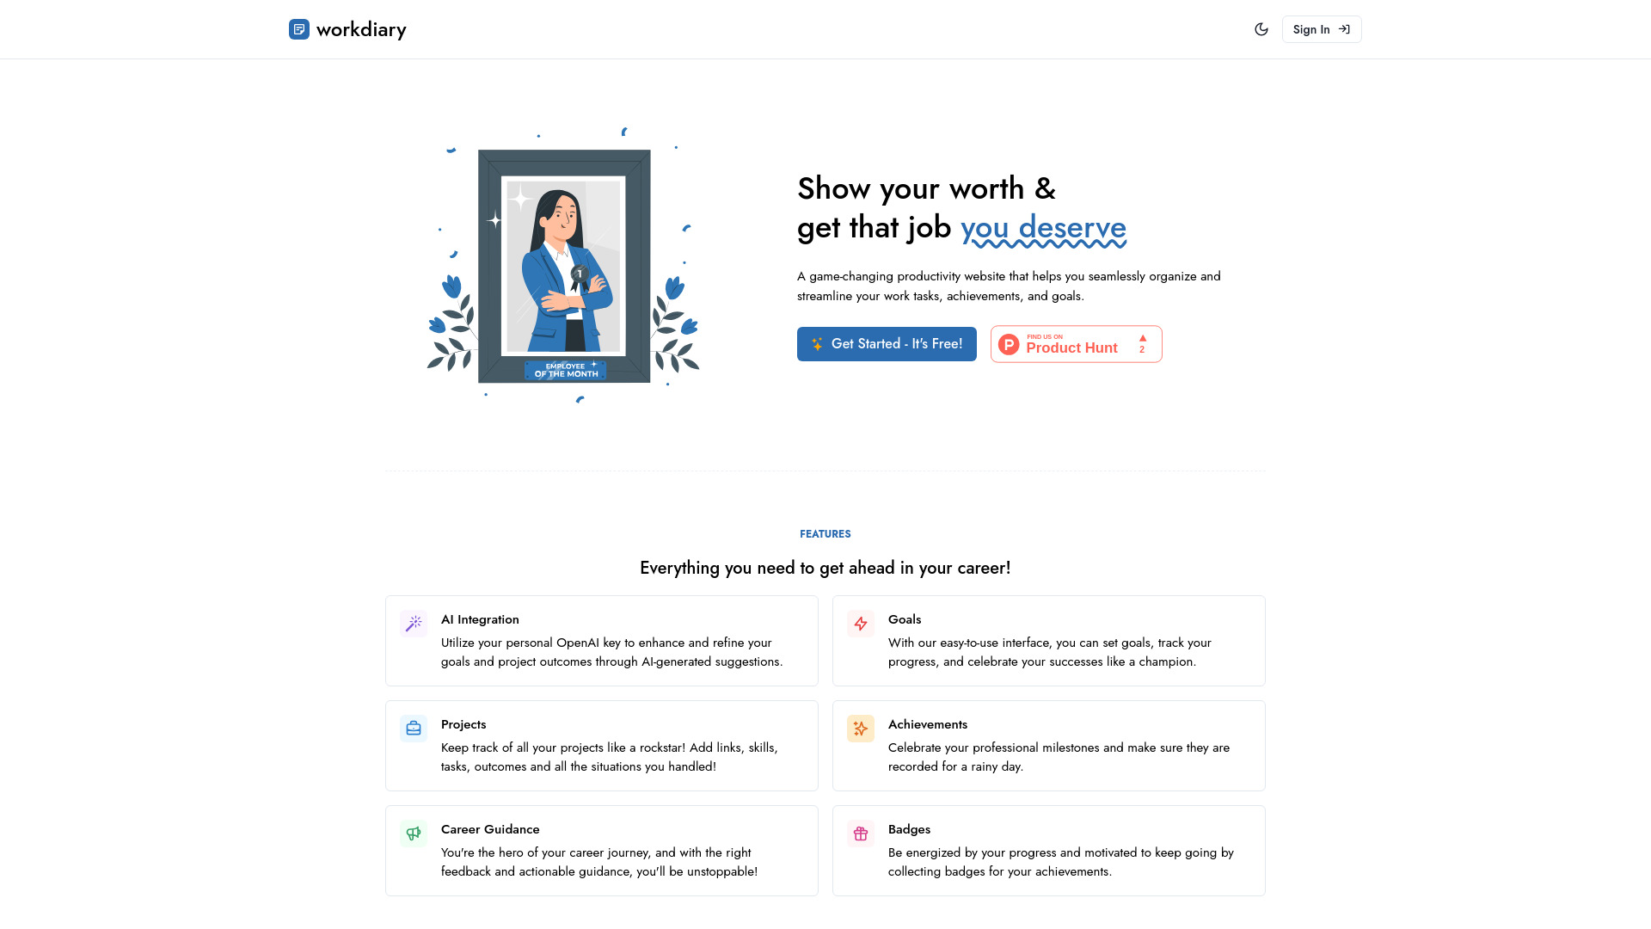Click the Projects feature icon

pyautogui.click(x=414, y=729)
